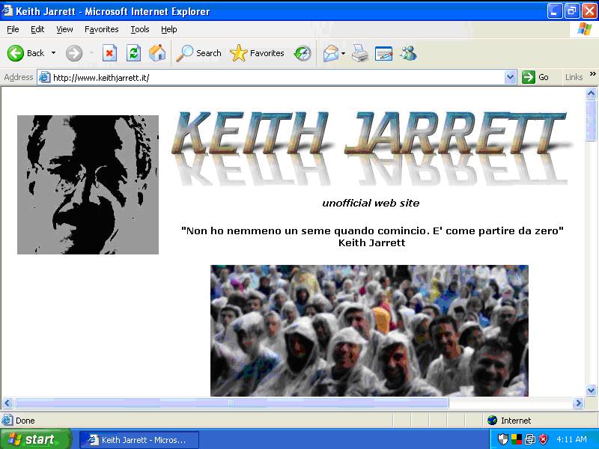Click the Keith Jarrett portrait image
The width and height of the screenshot is (599, 449).
point(88,185)
